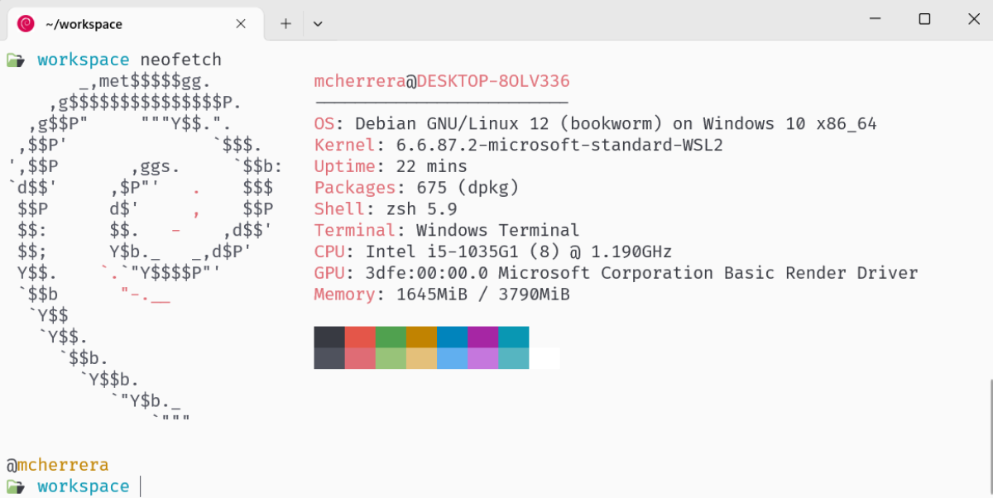Click the red swatch in the top color row
This screenshot has width=993, height=498.
[360, 337]
